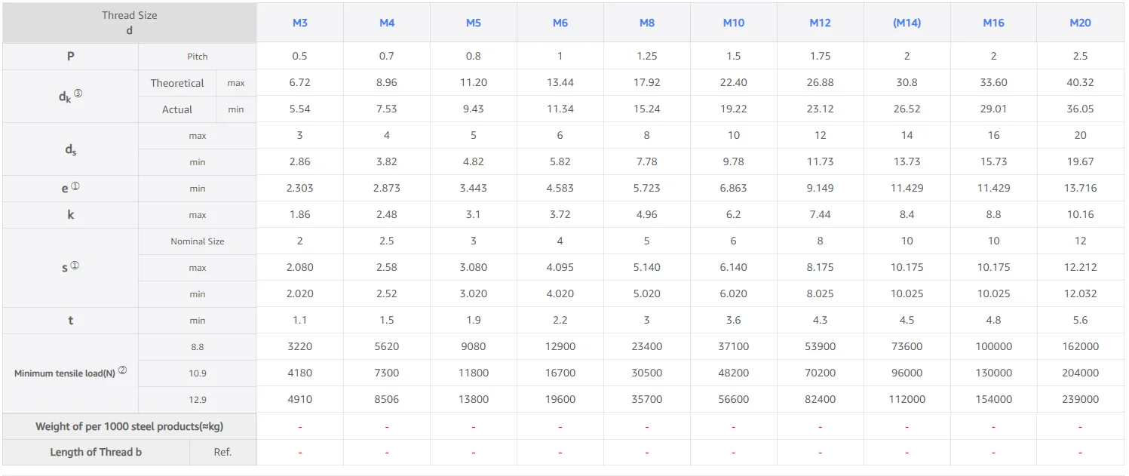Select s max value 2.080
Screen dimensions: 1129x476
click(300, 267)
